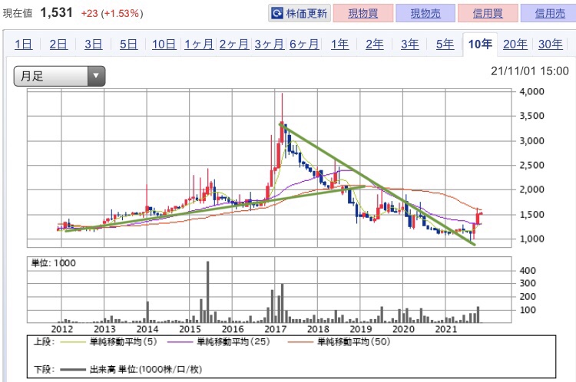The width and height of the screenshot is (576, 382).
Task: Click the 2017 year axis label
Action: [275, 329]
